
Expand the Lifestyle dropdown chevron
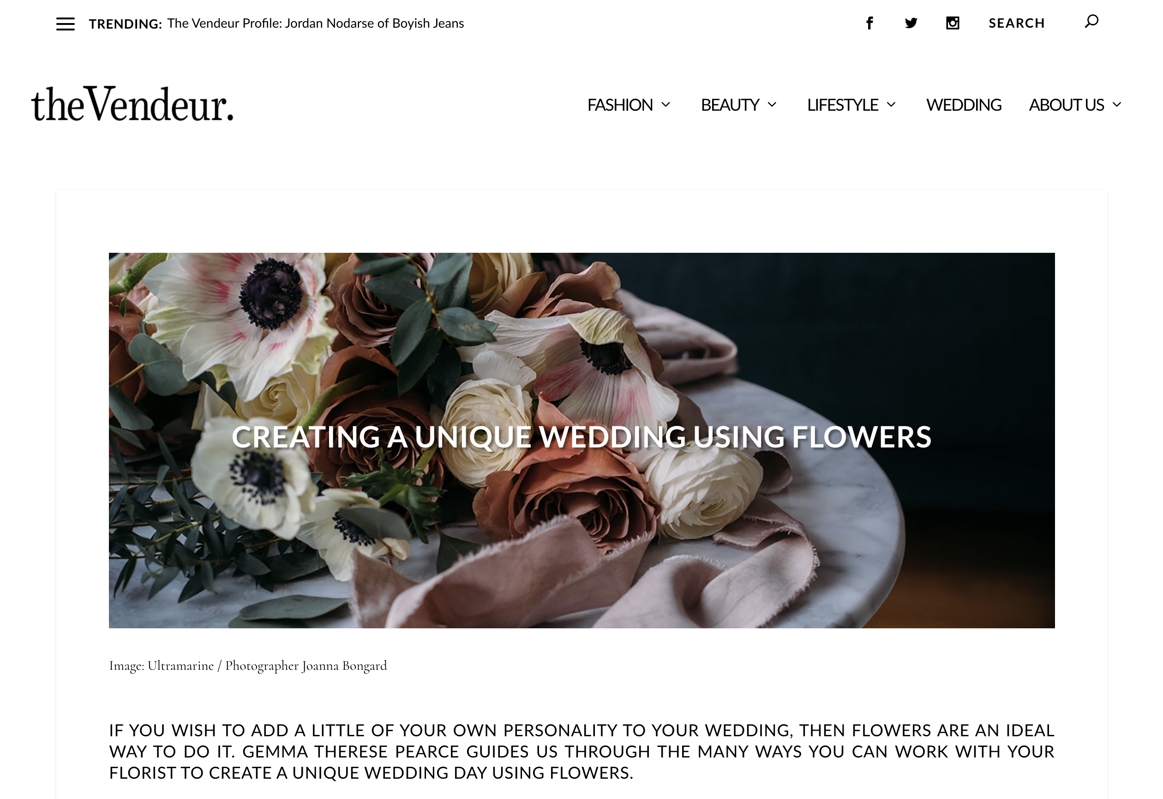(891, 105)
